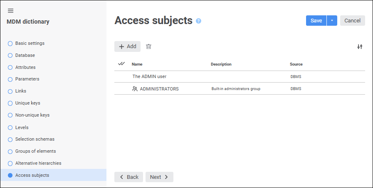Expand the Save dropdown arrow
The width and height of the screenshot is (373, 188).
(x=332, y=21)
